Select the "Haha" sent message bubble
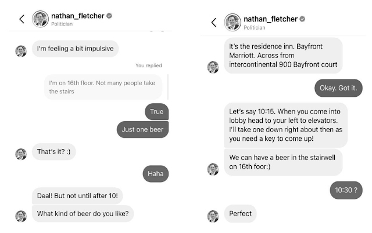 (155, 173)
